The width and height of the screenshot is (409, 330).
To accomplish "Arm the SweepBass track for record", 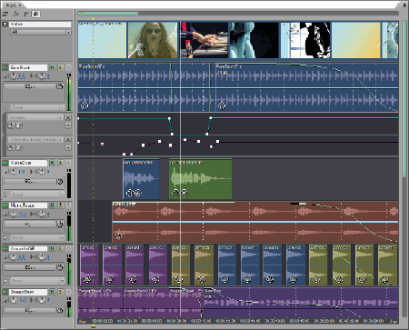I will coord(68,292).
